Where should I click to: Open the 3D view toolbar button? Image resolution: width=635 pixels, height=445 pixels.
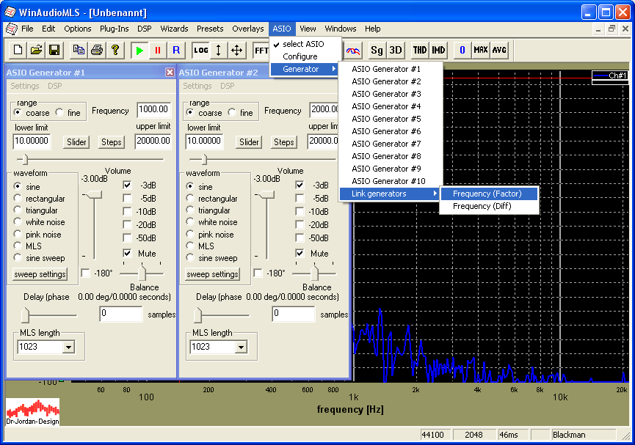(395, 51)
